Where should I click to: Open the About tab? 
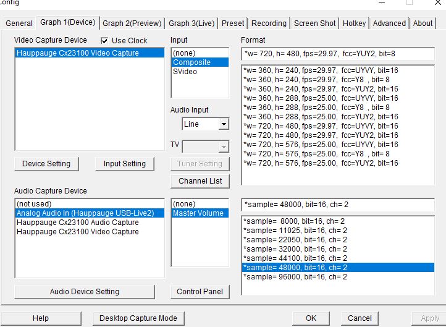pos(423,23)
